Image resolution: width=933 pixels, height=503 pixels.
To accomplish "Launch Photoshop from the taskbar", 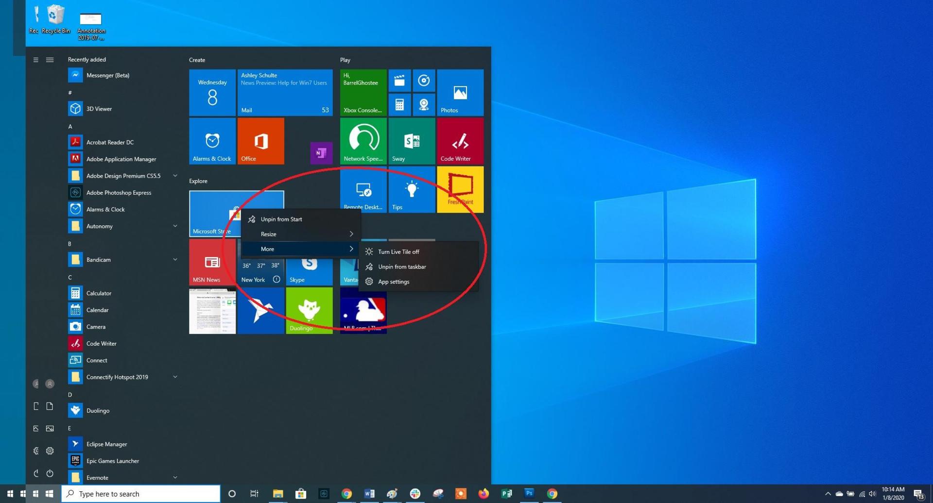I will [x=529, y=493].
